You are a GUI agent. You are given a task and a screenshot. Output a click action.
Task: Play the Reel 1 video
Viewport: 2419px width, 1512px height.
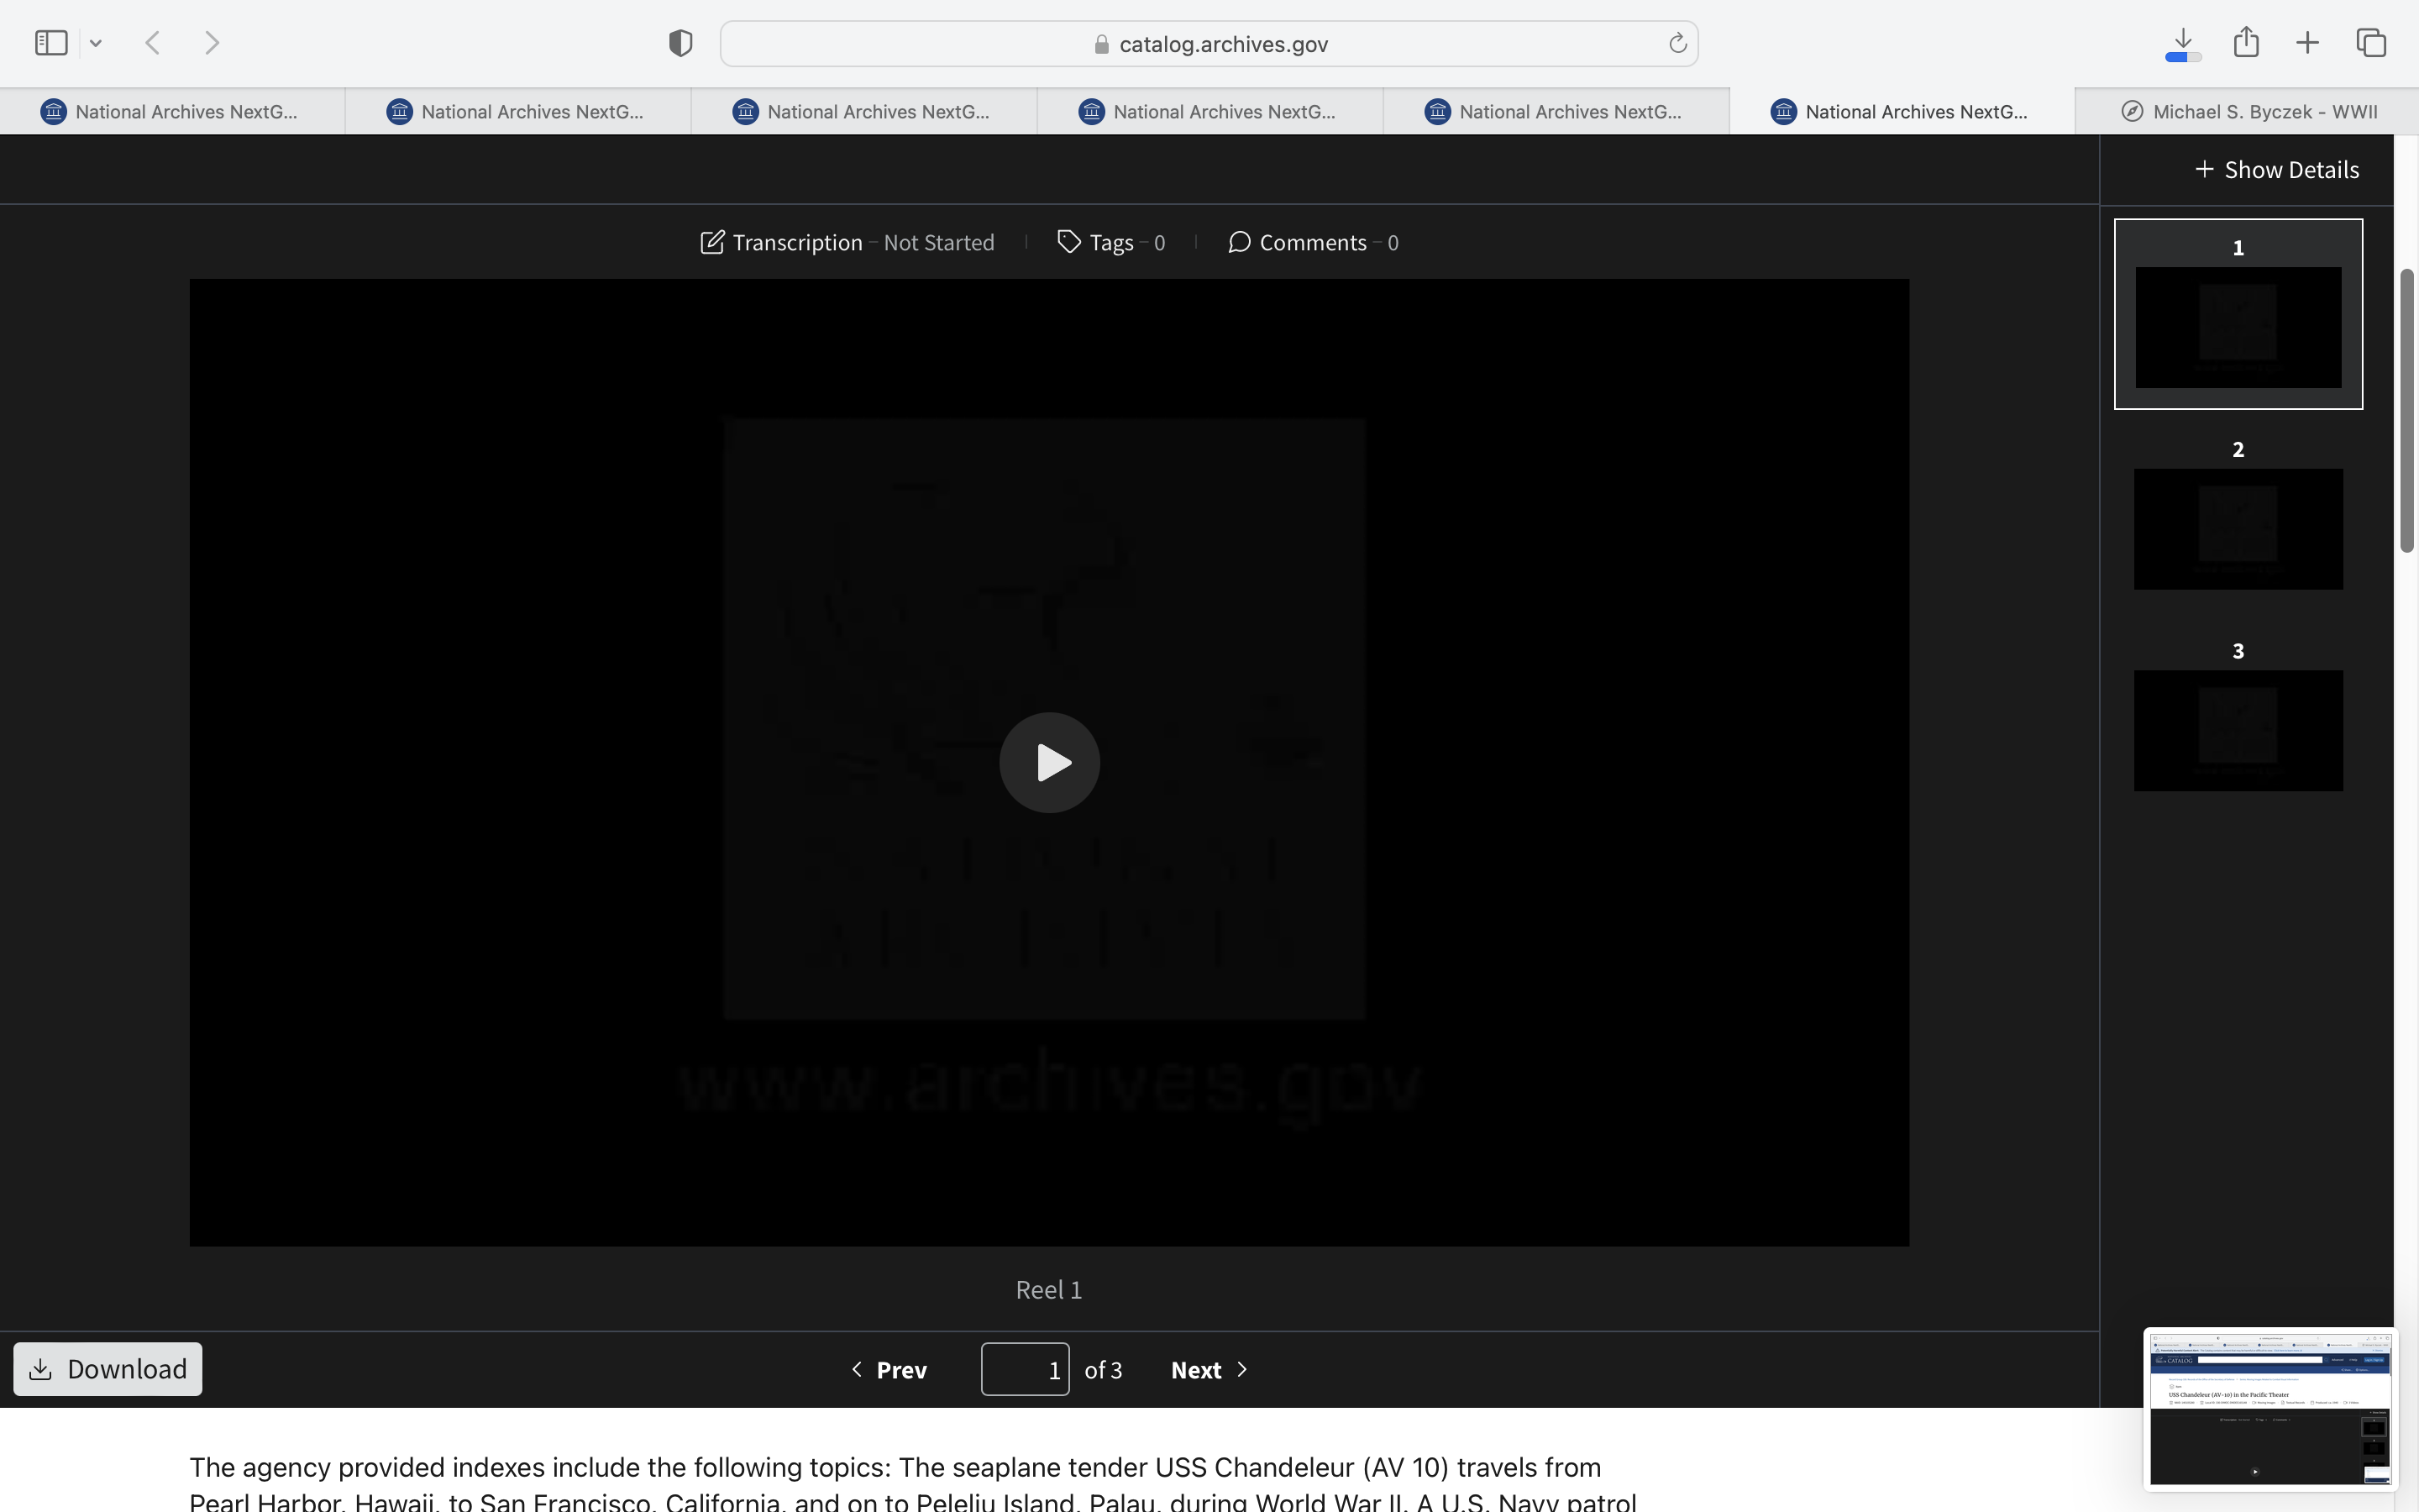(1048, 762)
